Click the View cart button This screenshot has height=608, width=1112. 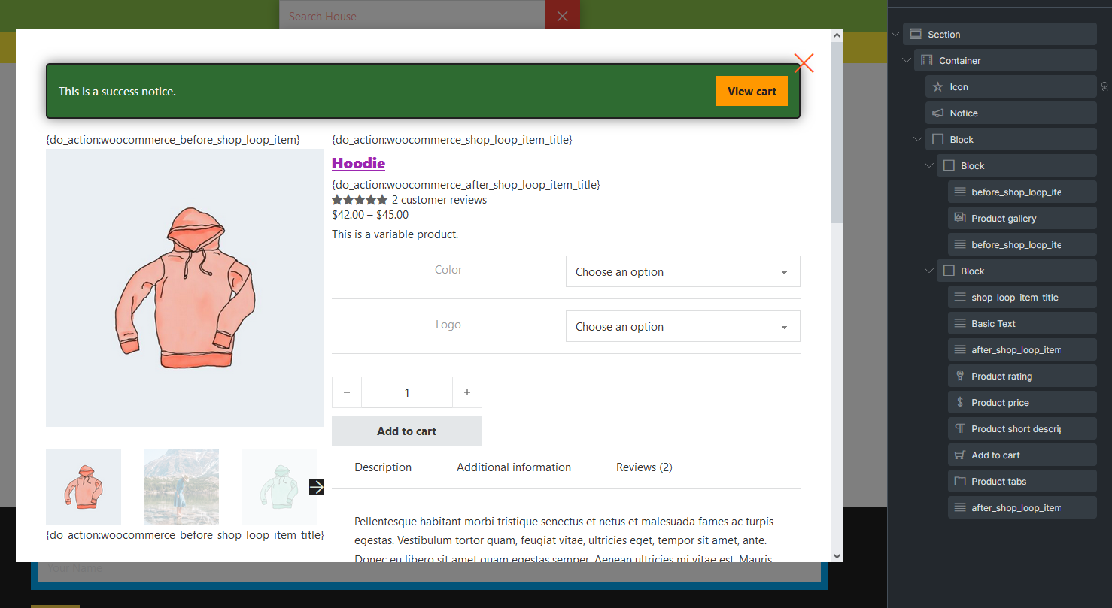coord(751,92)
